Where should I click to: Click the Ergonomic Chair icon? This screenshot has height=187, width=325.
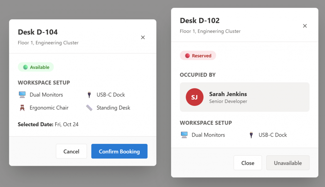click(22, 108)
